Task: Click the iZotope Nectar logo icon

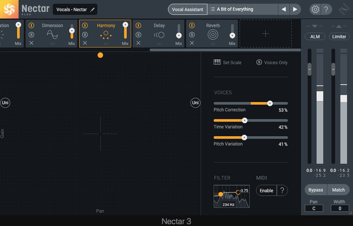Action: (x=9, y=9)
